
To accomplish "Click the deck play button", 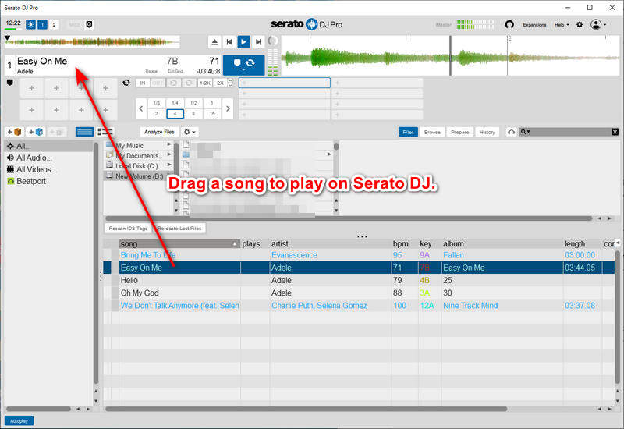I will [243, 41].
